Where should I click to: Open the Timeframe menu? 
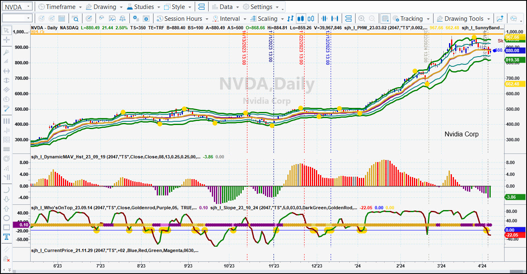tap(60, 7)
